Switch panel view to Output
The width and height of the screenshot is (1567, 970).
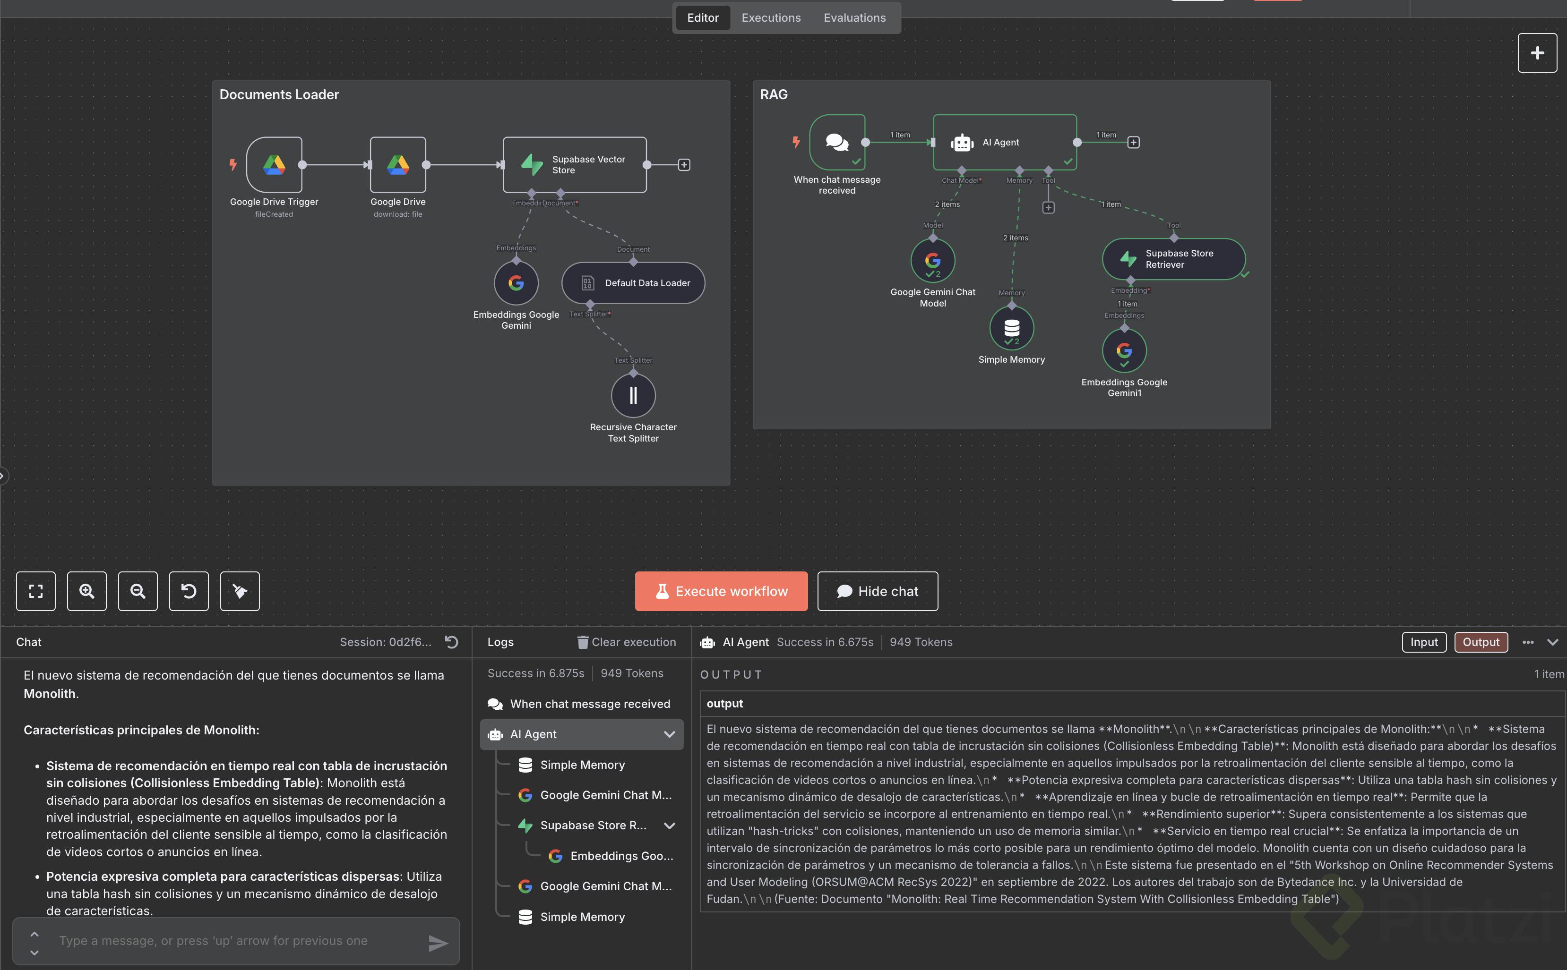(x=1481, y=642)
